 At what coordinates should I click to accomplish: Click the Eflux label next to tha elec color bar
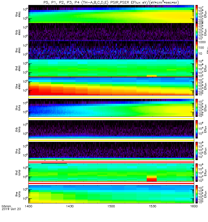coord(205,14)
